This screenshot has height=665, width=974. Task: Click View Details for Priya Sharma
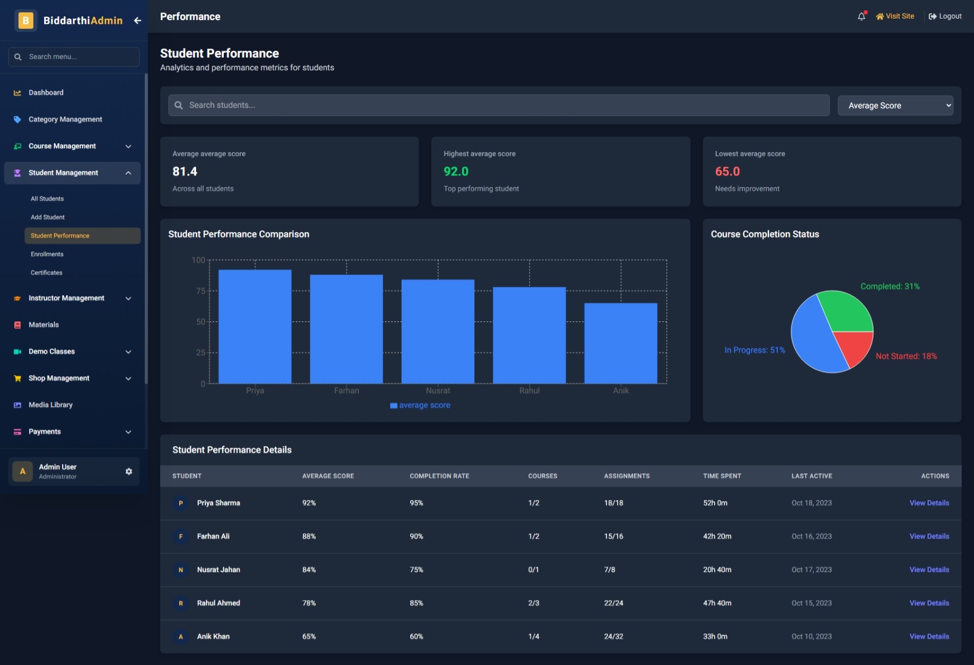(929, 503)
